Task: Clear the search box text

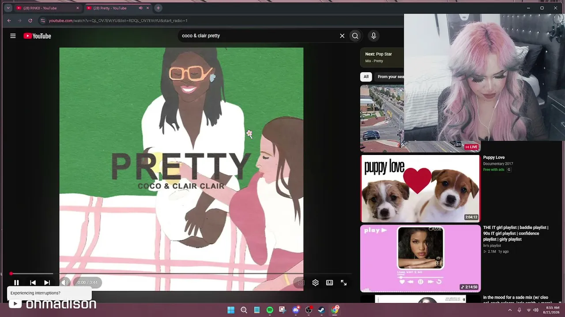Action: tap(342, 36)
